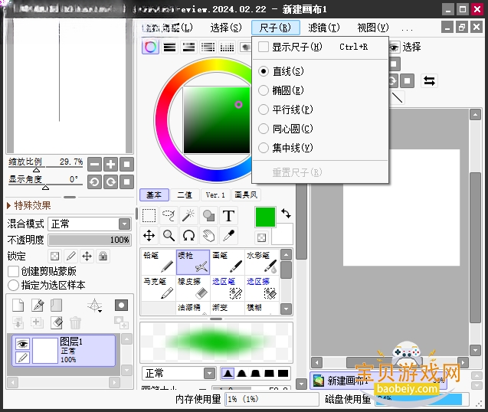Screen dimensions: 488x412
Task: Choose the 橡皮擦 eraser tool
Action: pos(193,288)
